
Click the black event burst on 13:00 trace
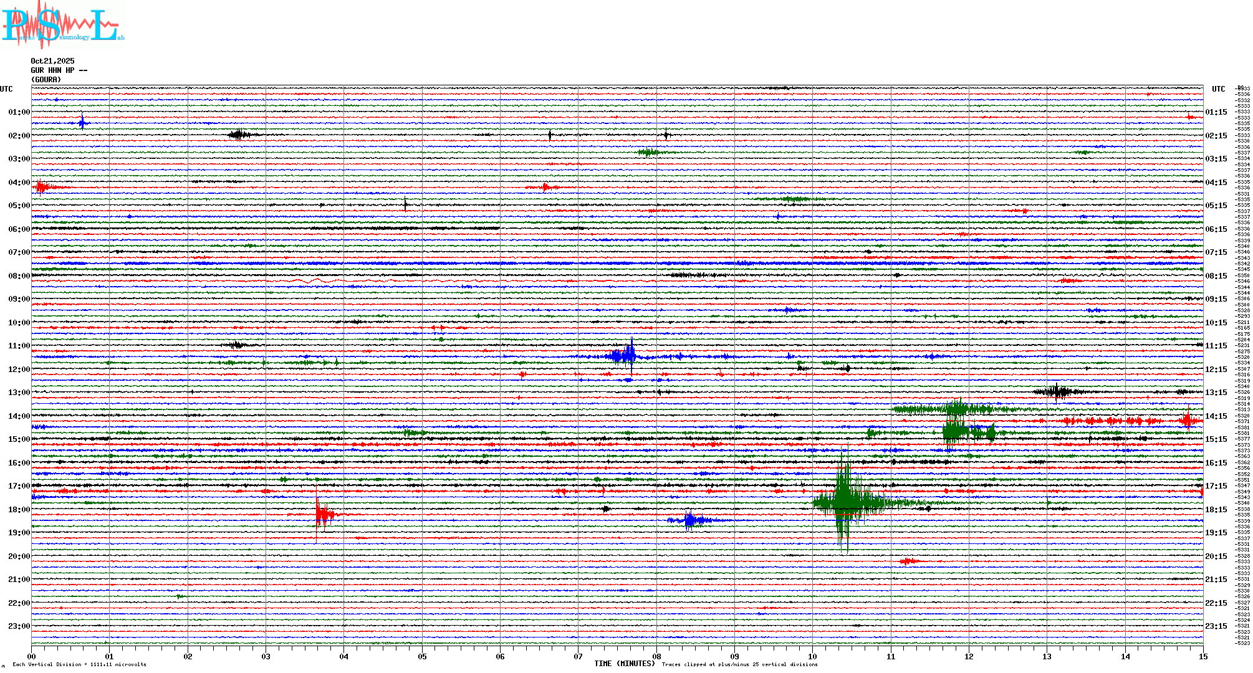(1057, 392)
